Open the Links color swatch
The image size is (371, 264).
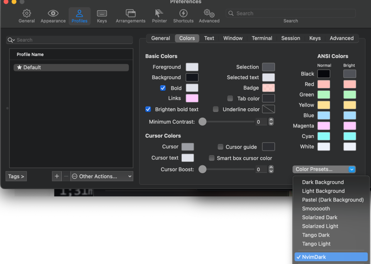[x=192, y=98]
